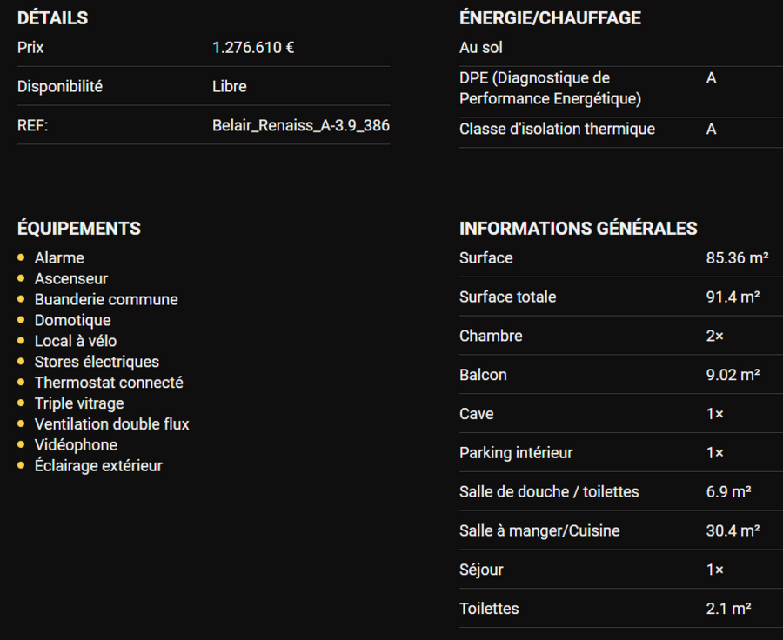Click the bullet before Vidéophone
The image size is (783, 640).
[x=21, y=445]
